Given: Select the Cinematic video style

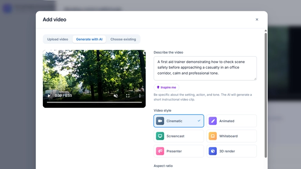Looking at the screenshot, I should click(x=179, y=121).
